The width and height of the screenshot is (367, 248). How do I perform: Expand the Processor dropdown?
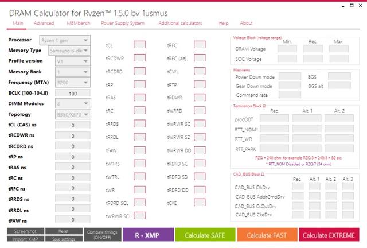coord(65,40)
